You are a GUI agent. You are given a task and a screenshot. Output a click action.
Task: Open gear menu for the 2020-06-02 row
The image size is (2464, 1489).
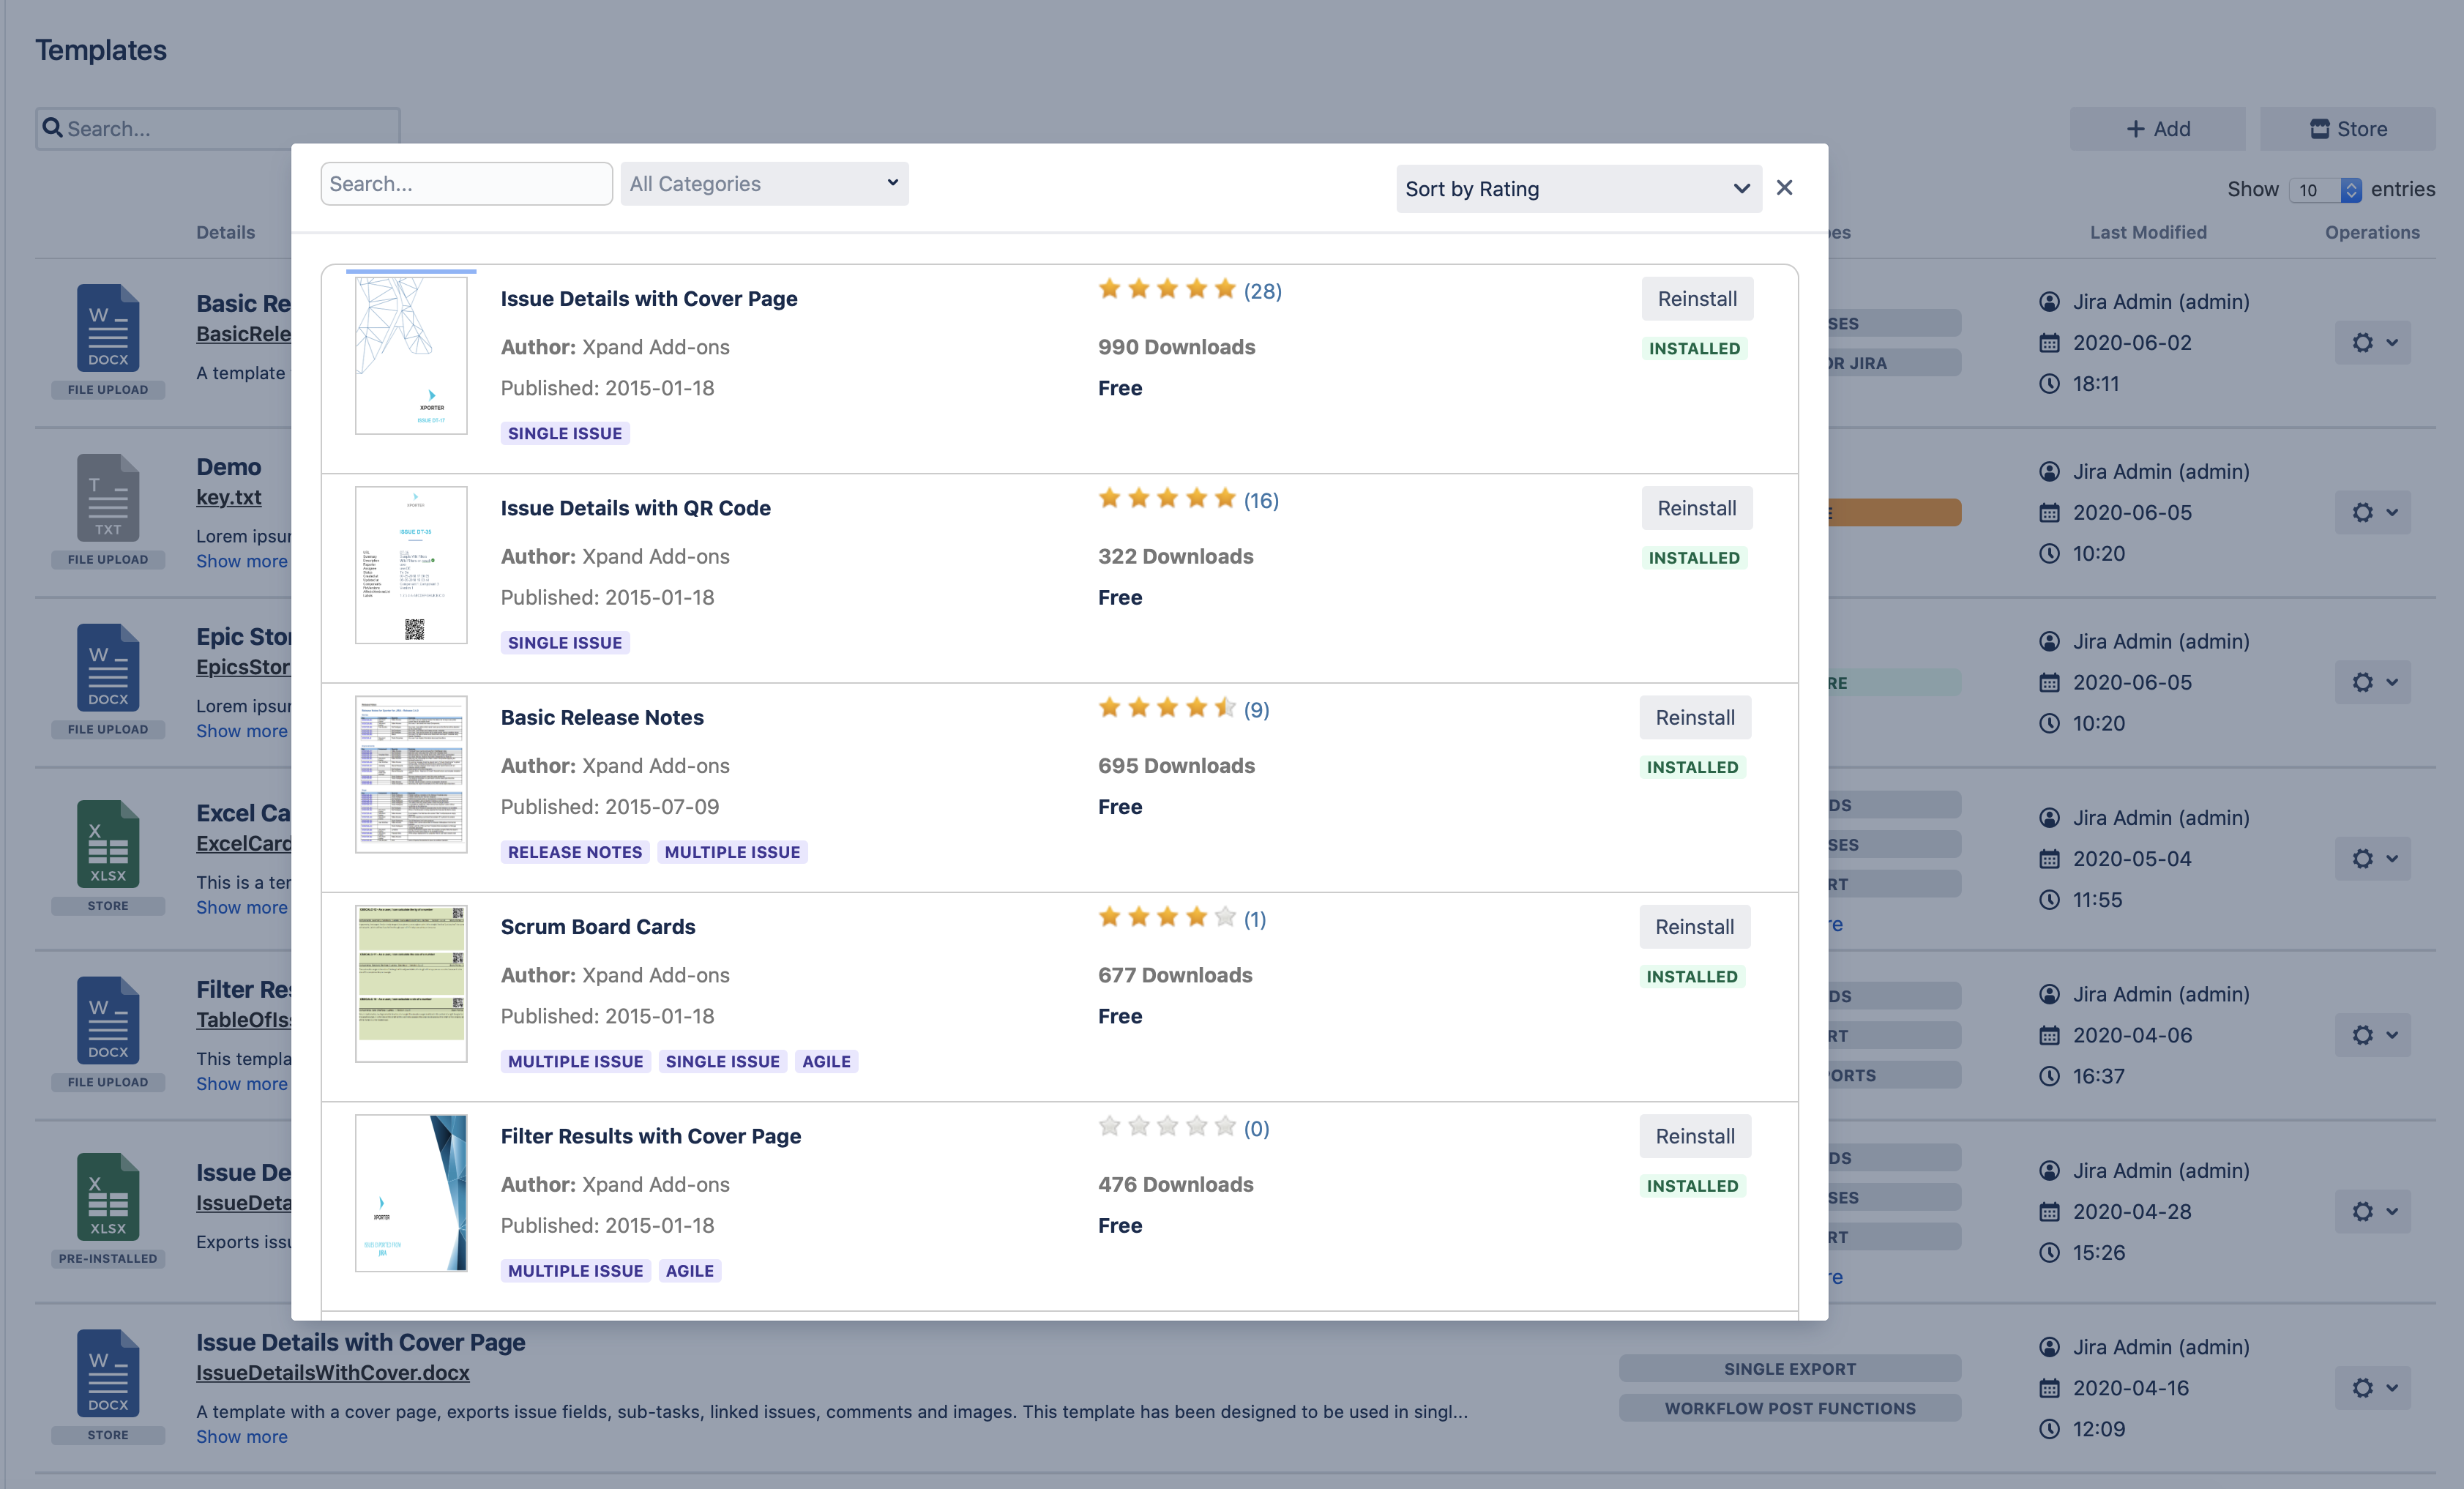point(2372,343)
